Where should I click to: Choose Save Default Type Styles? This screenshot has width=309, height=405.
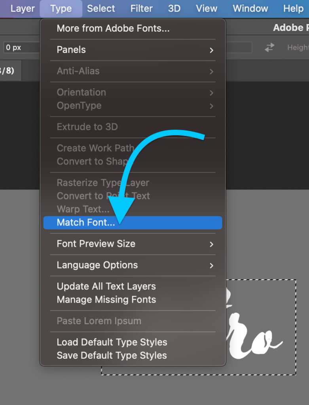112,355
